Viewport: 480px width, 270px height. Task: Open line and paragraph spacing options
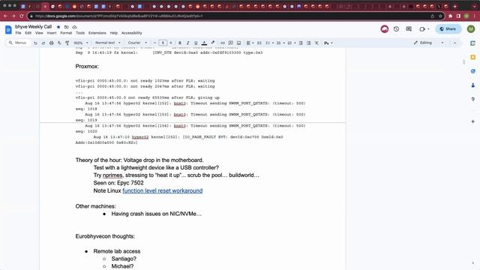(259, 43)
